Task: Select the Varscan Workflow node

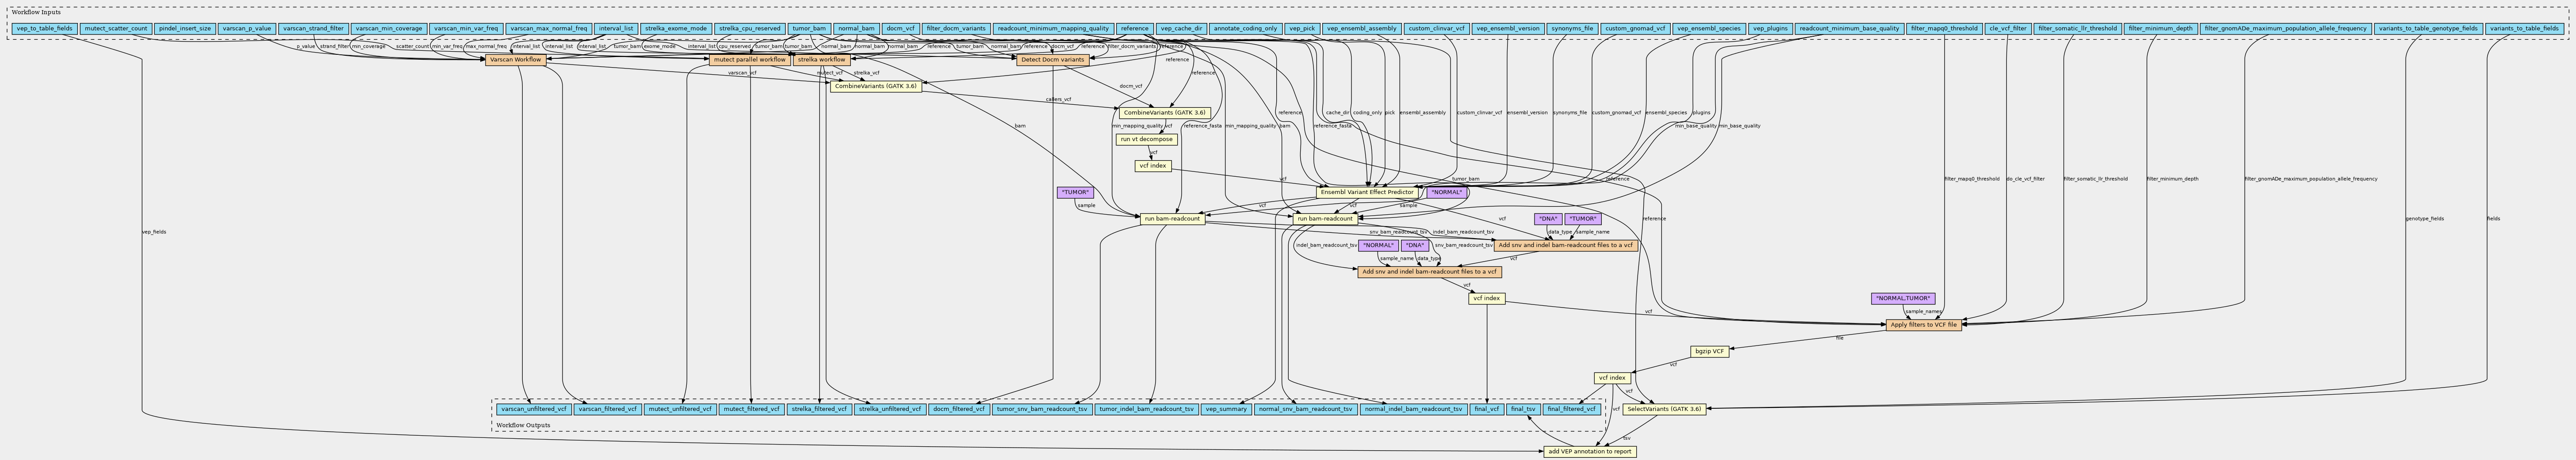Action: [516, 60]
